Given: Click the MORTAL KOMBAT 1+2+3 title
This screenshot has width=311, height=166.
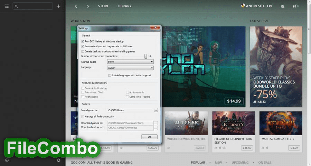Looking at the screenshot, I should pyautogui.click(x=278, y=139).
